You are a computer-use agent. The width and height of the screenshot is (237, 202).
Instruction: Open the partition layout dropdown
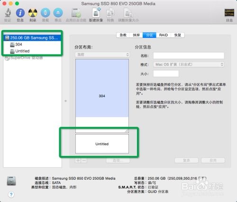pyautogui.click(x=102, y=55)
